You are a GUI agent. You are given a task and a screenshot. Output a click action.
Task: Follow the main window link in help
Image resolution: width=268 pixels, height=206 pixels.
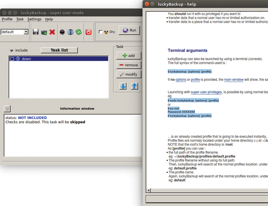[234, 79]
